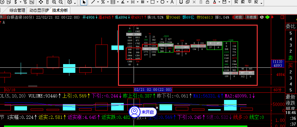Click the small gray chart scrollbar thumb
The width and height of the screenshot is (297, 127).
pos(32,86)
